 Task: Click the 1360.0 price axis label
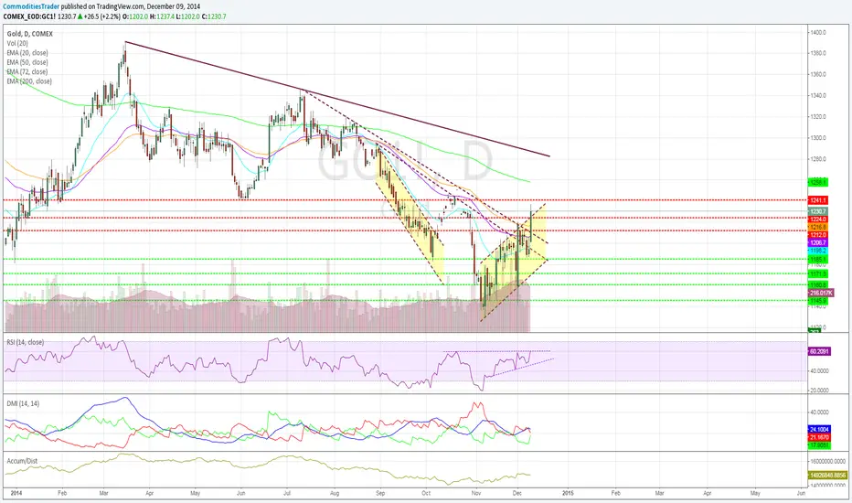pyautogui.click(x=818, y=74)
